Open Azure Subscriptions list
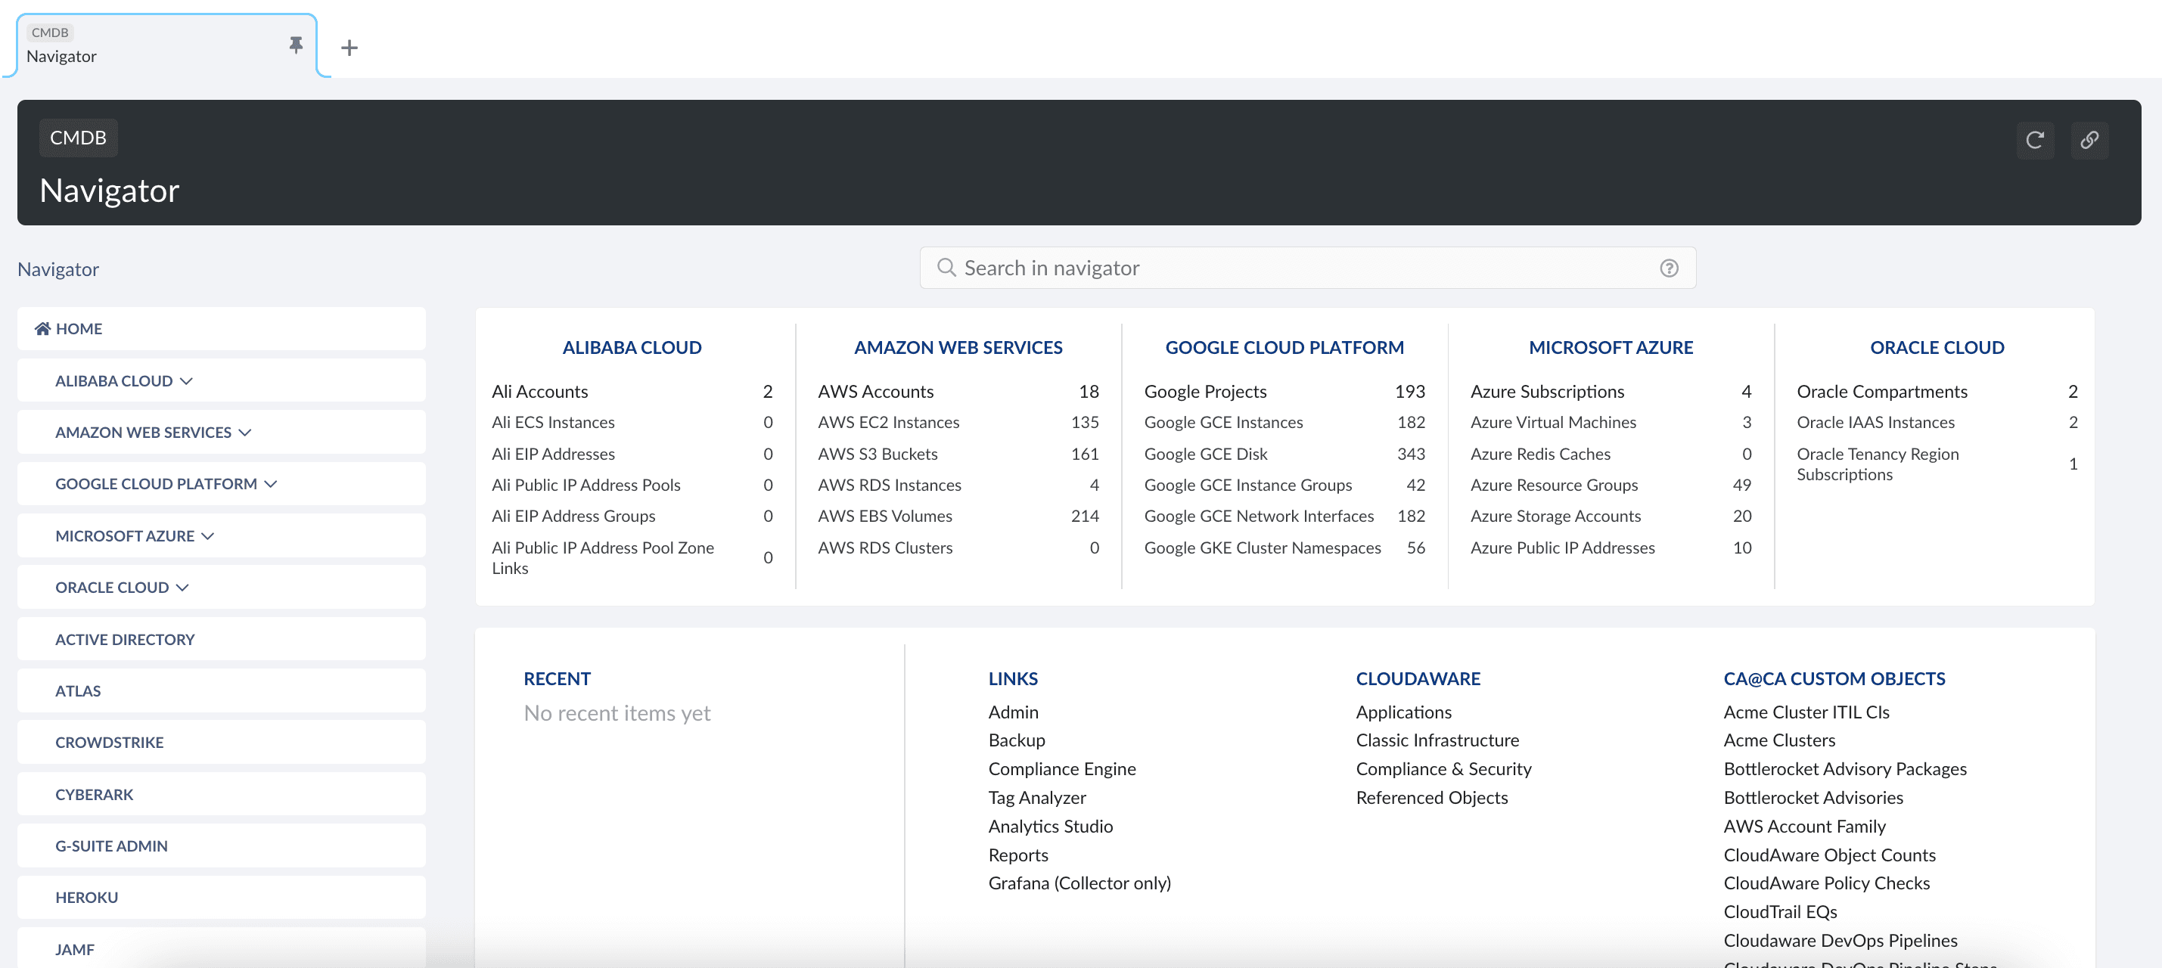 click(x=1547, y=392)
